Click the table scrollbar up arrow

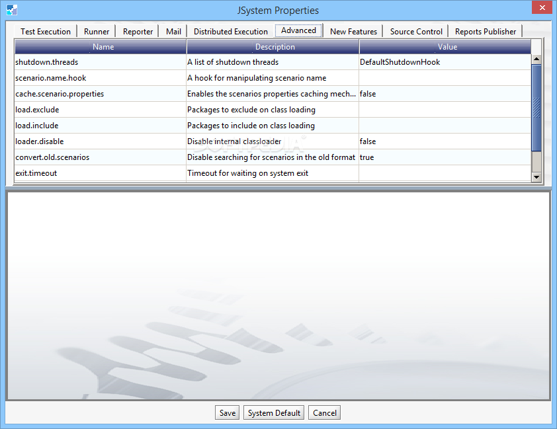click(x=536, y=59)
